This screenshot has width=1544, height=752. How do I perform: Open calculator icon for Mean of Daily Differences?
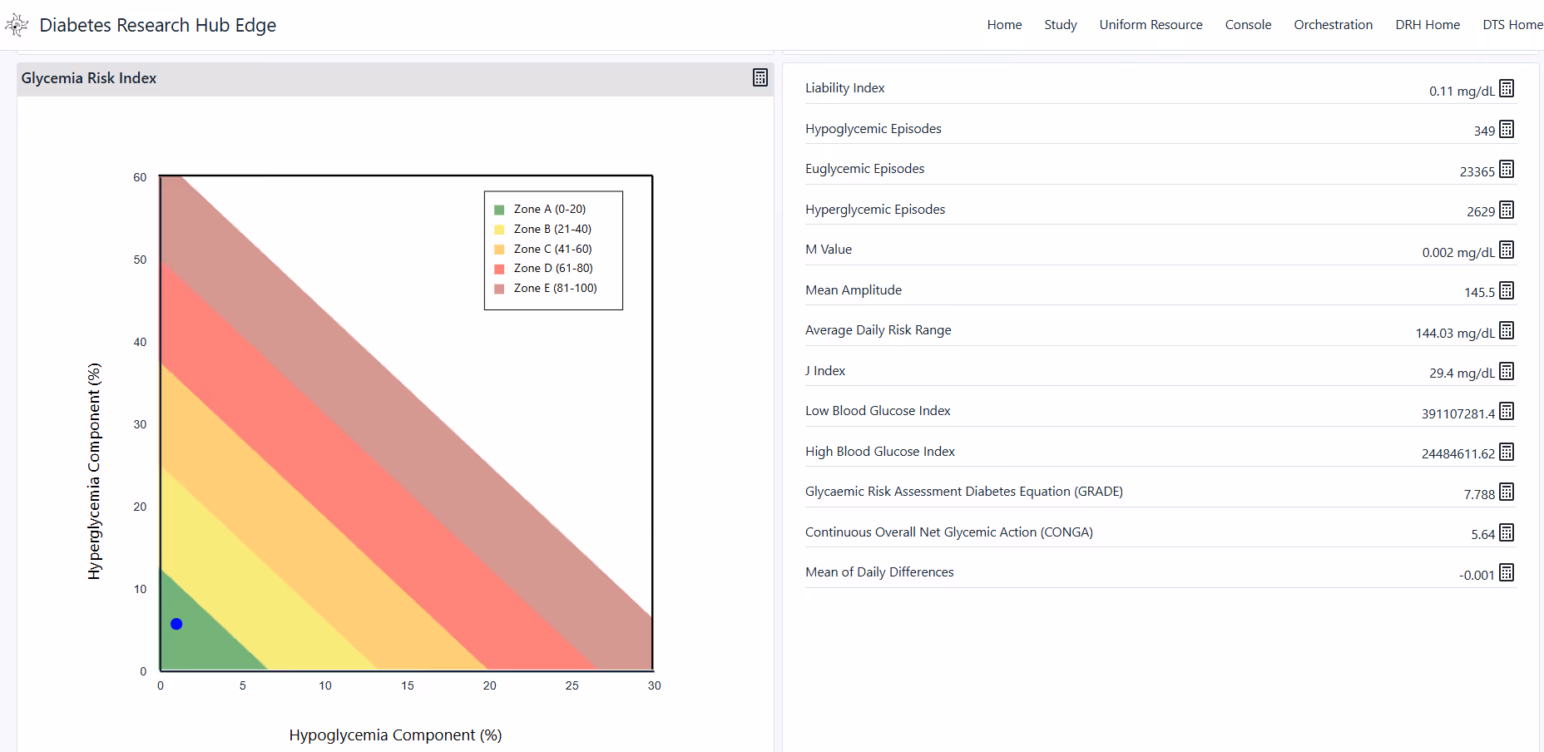click(1507, 572)
